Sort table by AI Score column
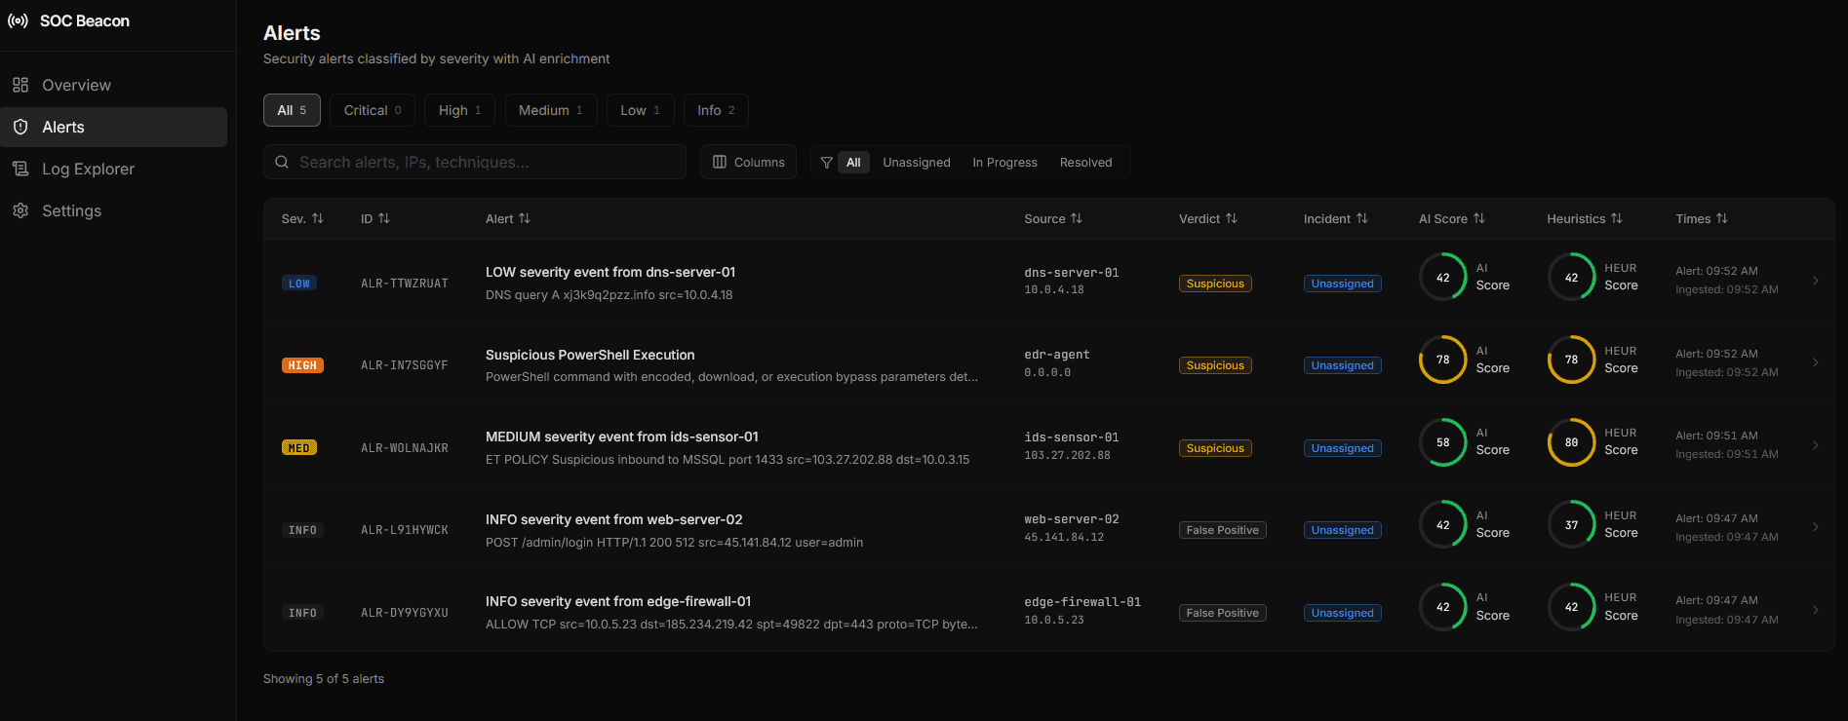The image size is (1848, 721). (1478, 218)
